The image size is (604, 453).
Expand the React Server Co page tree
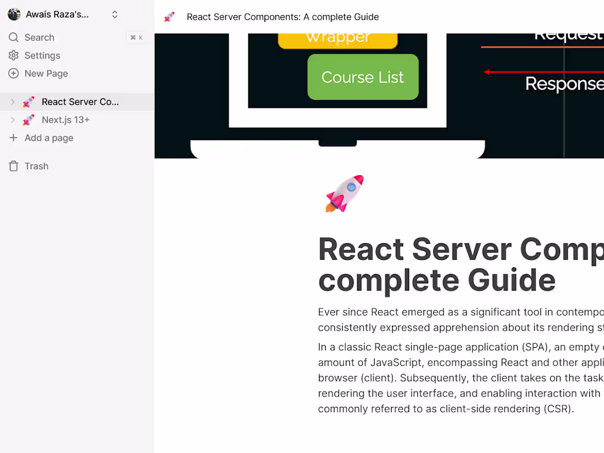pyautogui.click(x=12, y=102)
